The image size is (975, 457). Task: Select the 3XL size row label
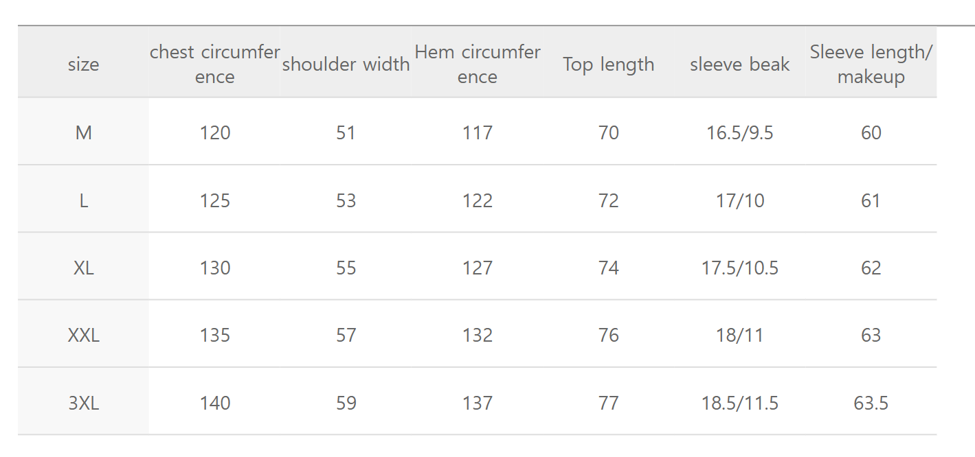click(83, 403)
